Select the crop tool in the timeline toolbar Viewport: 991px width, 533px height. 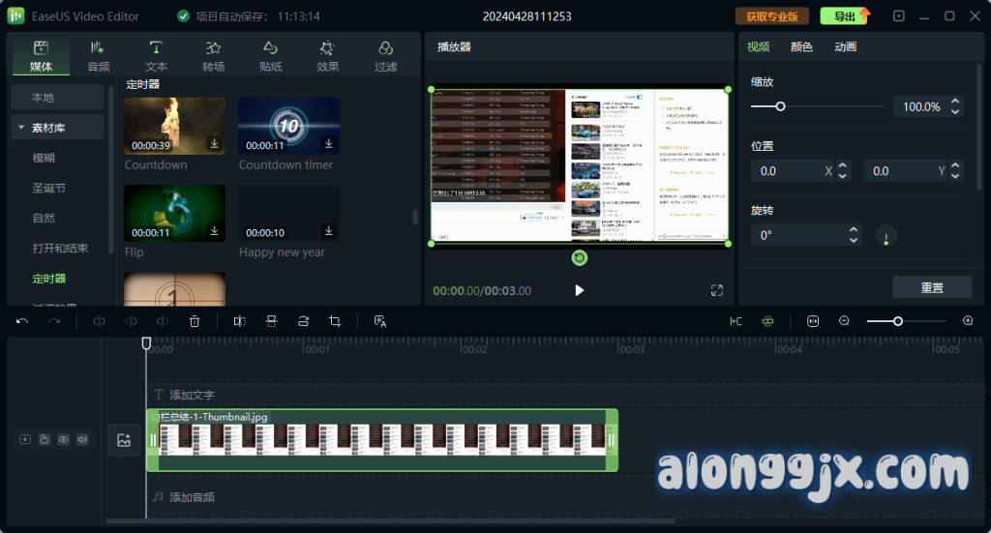tap(335, 321)
